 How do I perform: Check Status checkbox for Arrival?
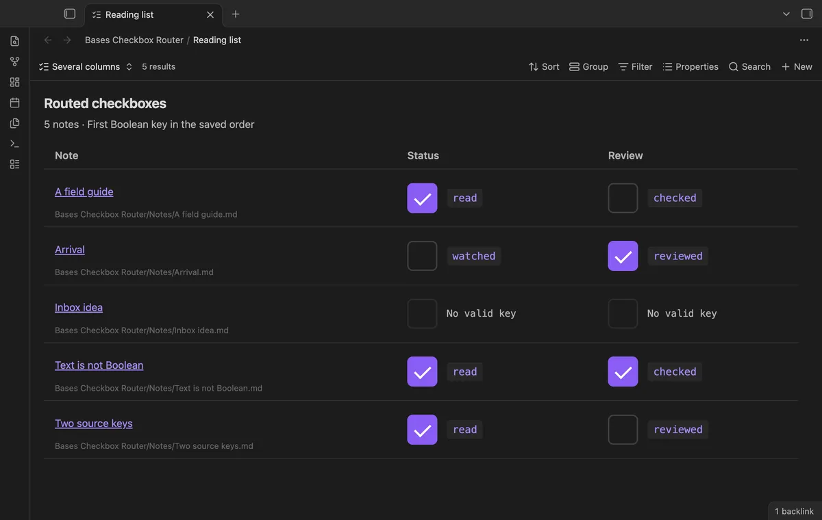coord(422,256)
